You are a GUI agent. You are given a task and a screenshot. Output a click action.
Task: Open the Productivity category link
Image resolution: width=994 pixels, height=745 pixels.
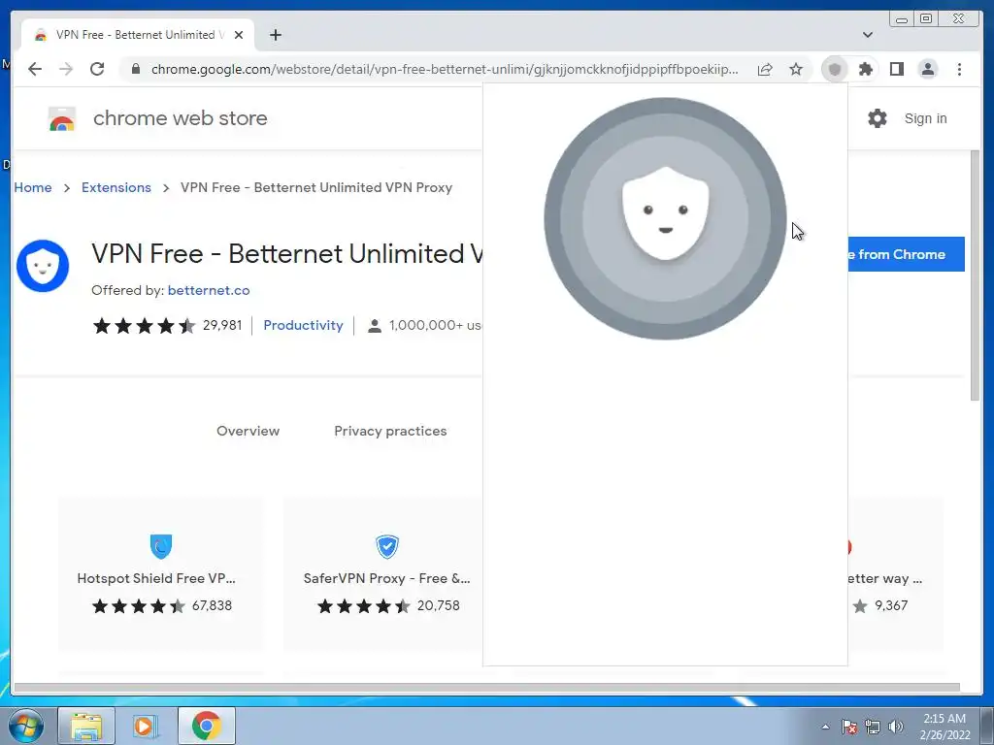303,325
